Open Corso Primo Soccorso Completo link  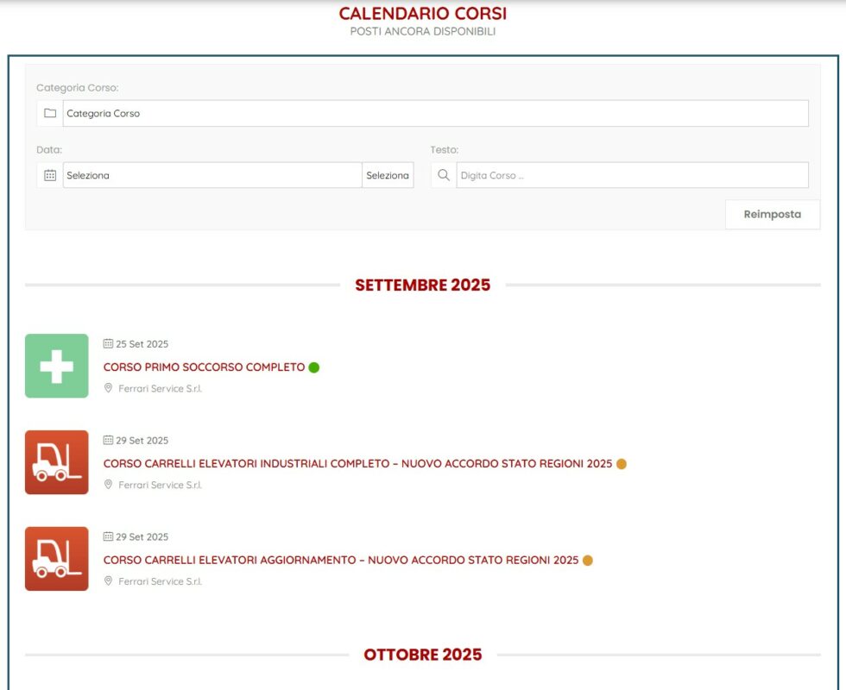tap(204, 367)
